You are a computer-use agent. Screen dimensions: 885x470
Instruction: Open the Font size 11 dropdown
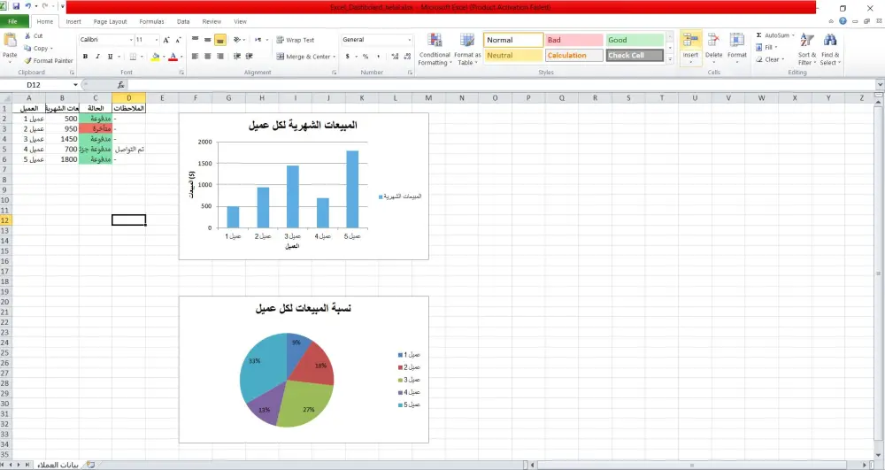tap(156, 40)
